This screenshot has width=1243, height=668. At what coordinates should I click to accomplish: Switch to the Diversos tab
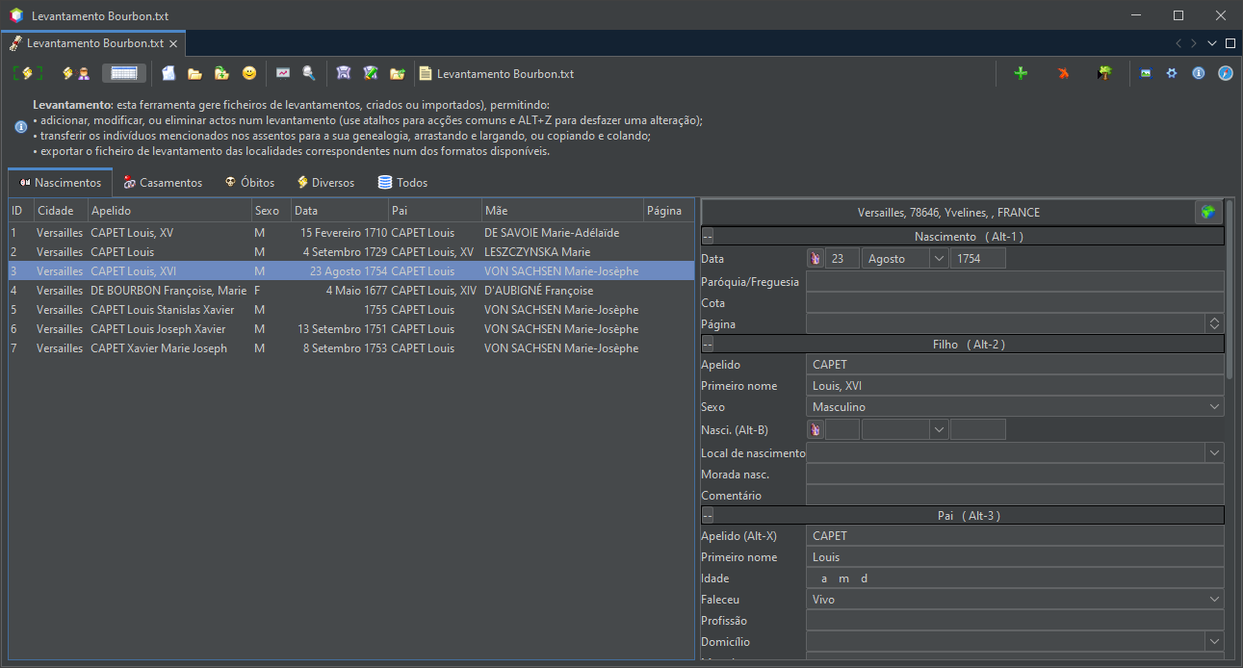pos(325,183)
